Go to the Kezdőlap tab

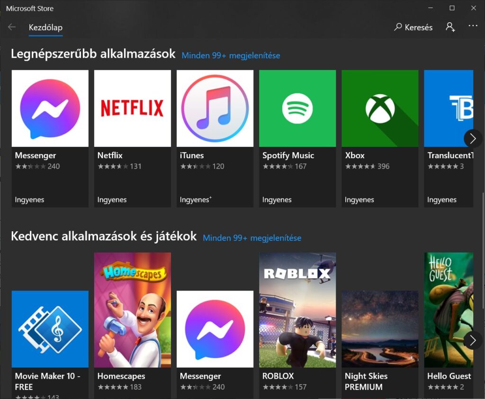[x=45, y=27]
